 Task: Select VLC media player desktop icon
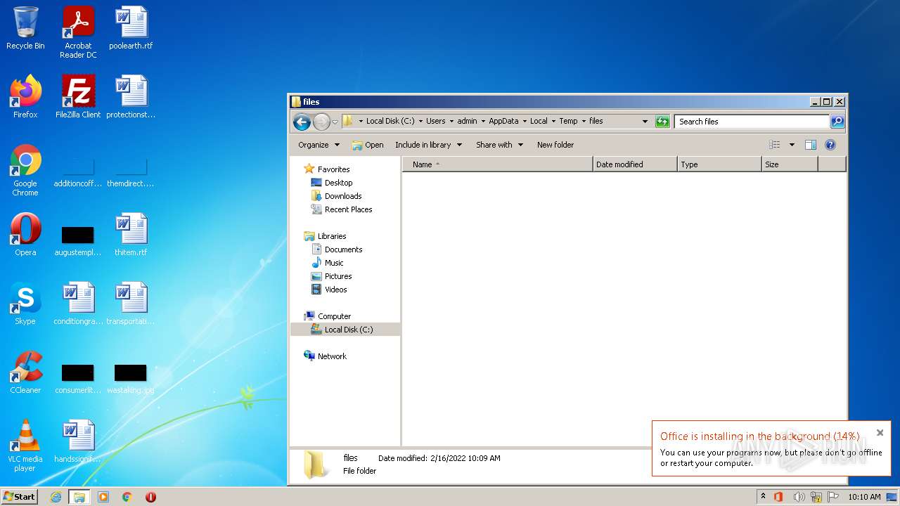(x=25, y=446)
